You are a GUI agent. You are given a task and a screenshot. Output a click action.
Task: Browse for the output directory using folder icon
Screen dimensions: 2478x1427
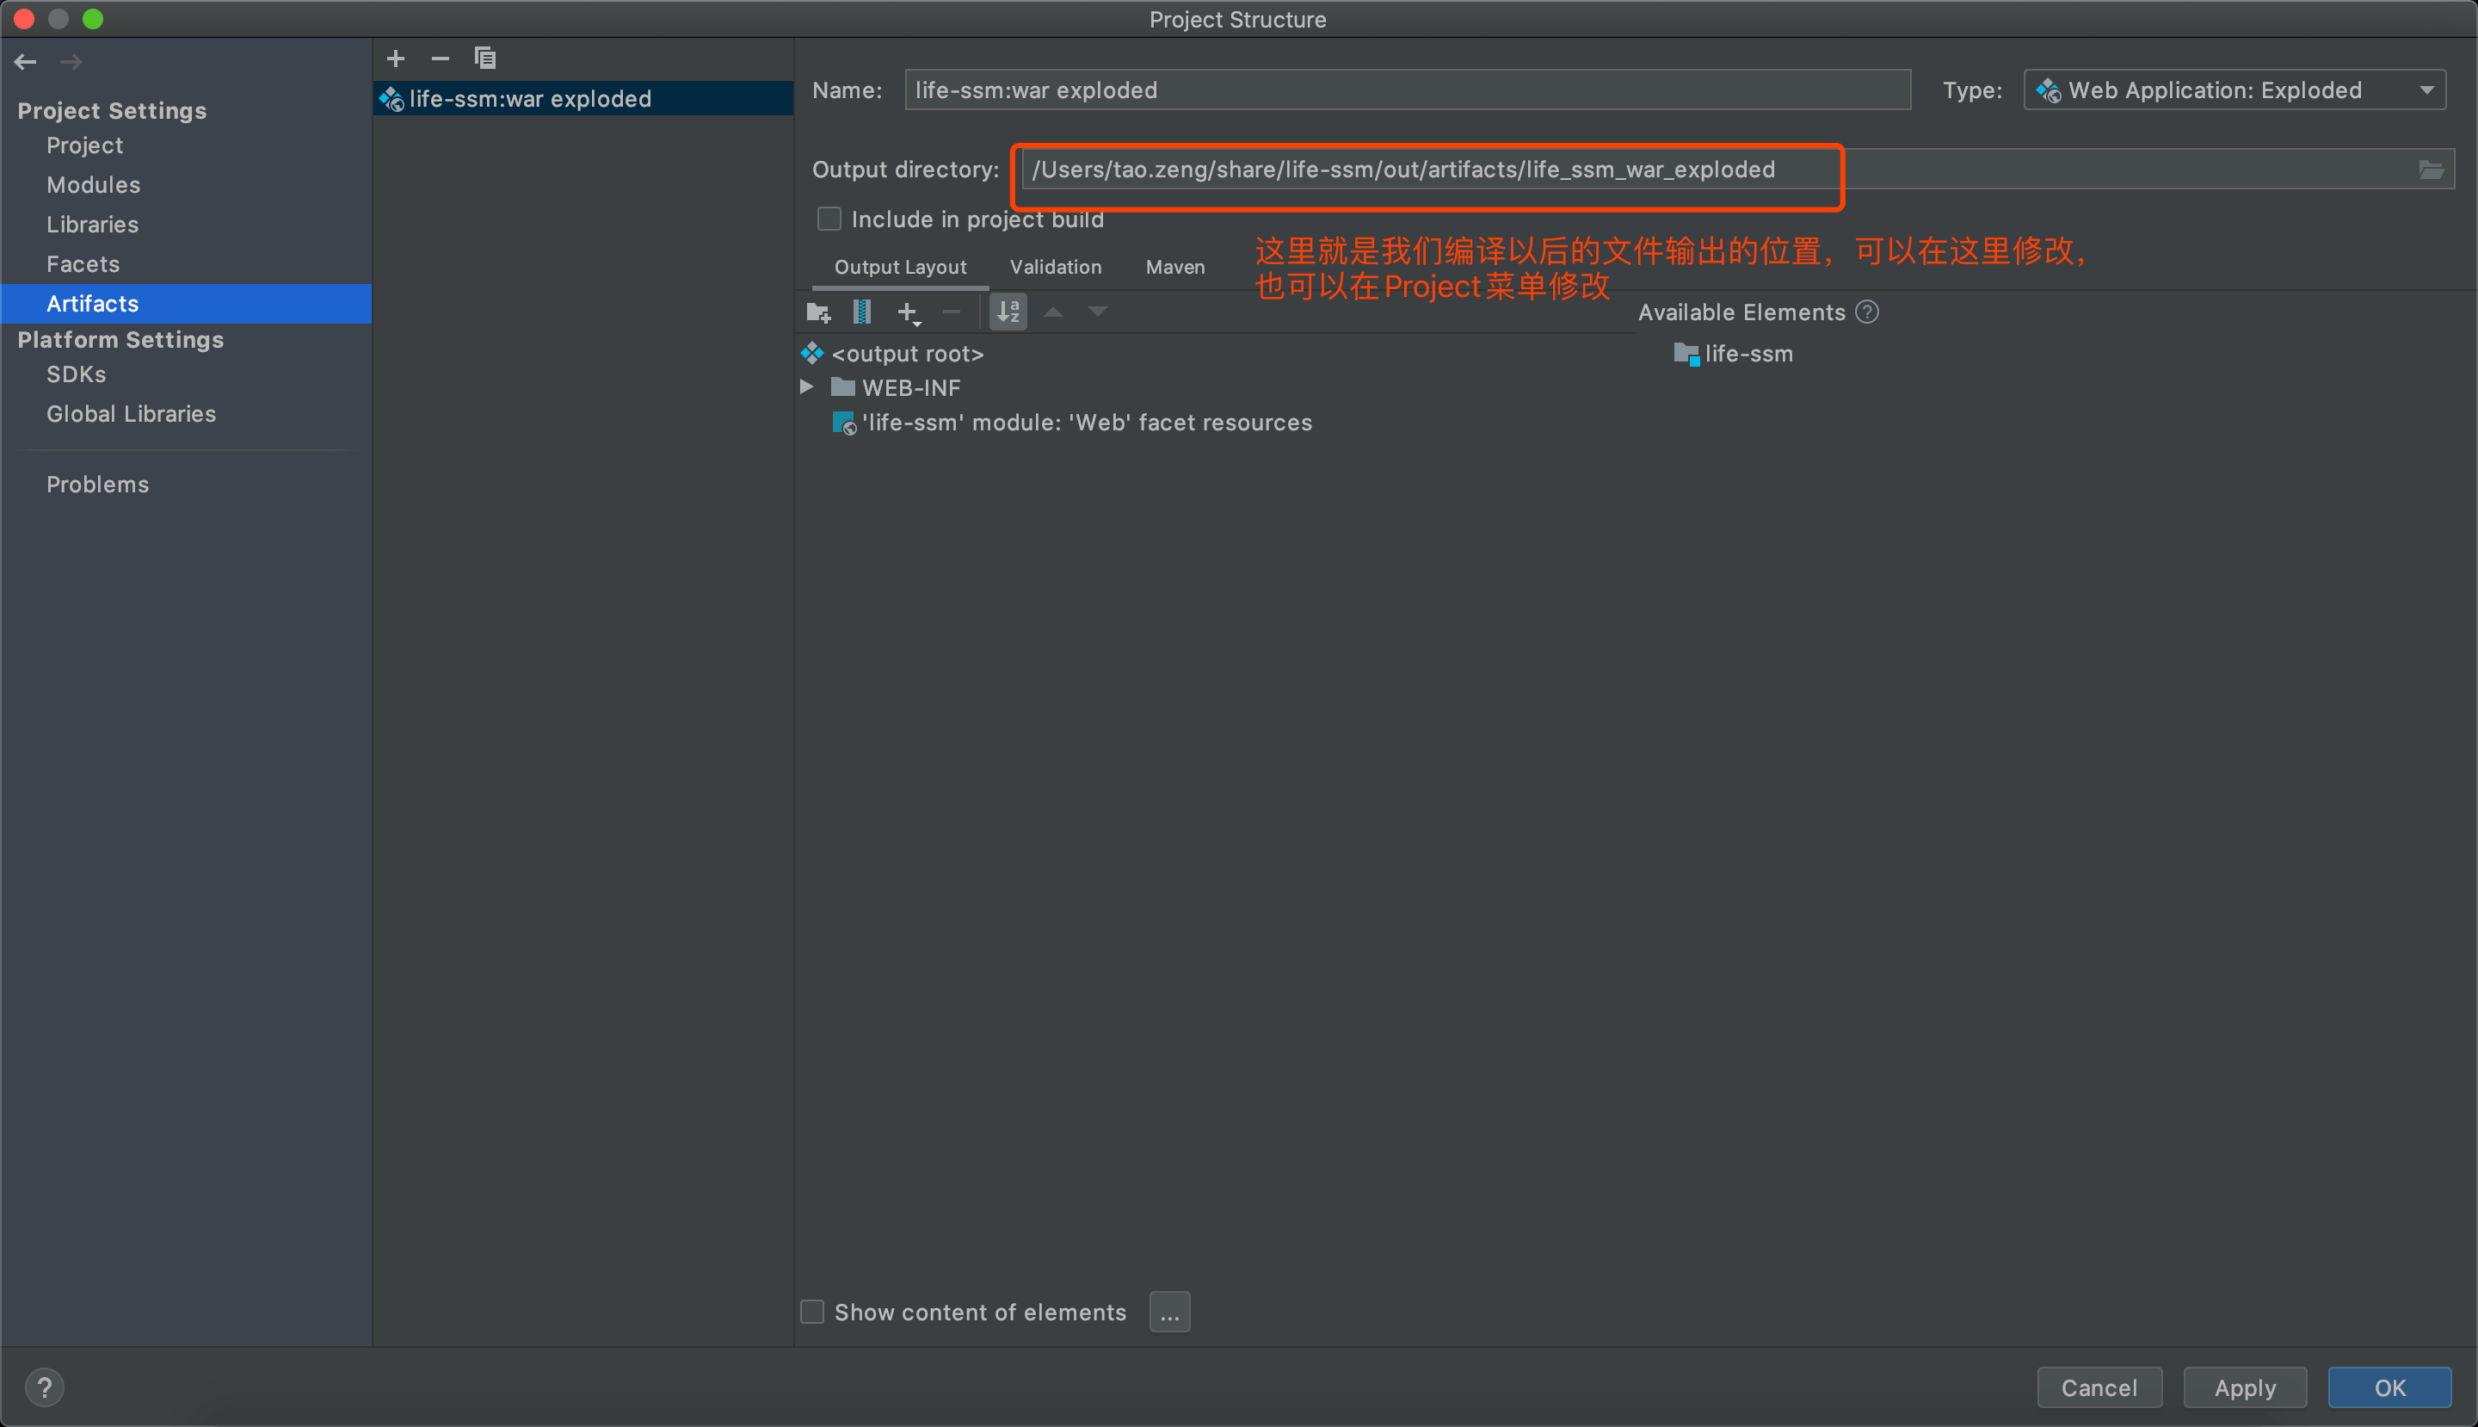click(2431, 170)
